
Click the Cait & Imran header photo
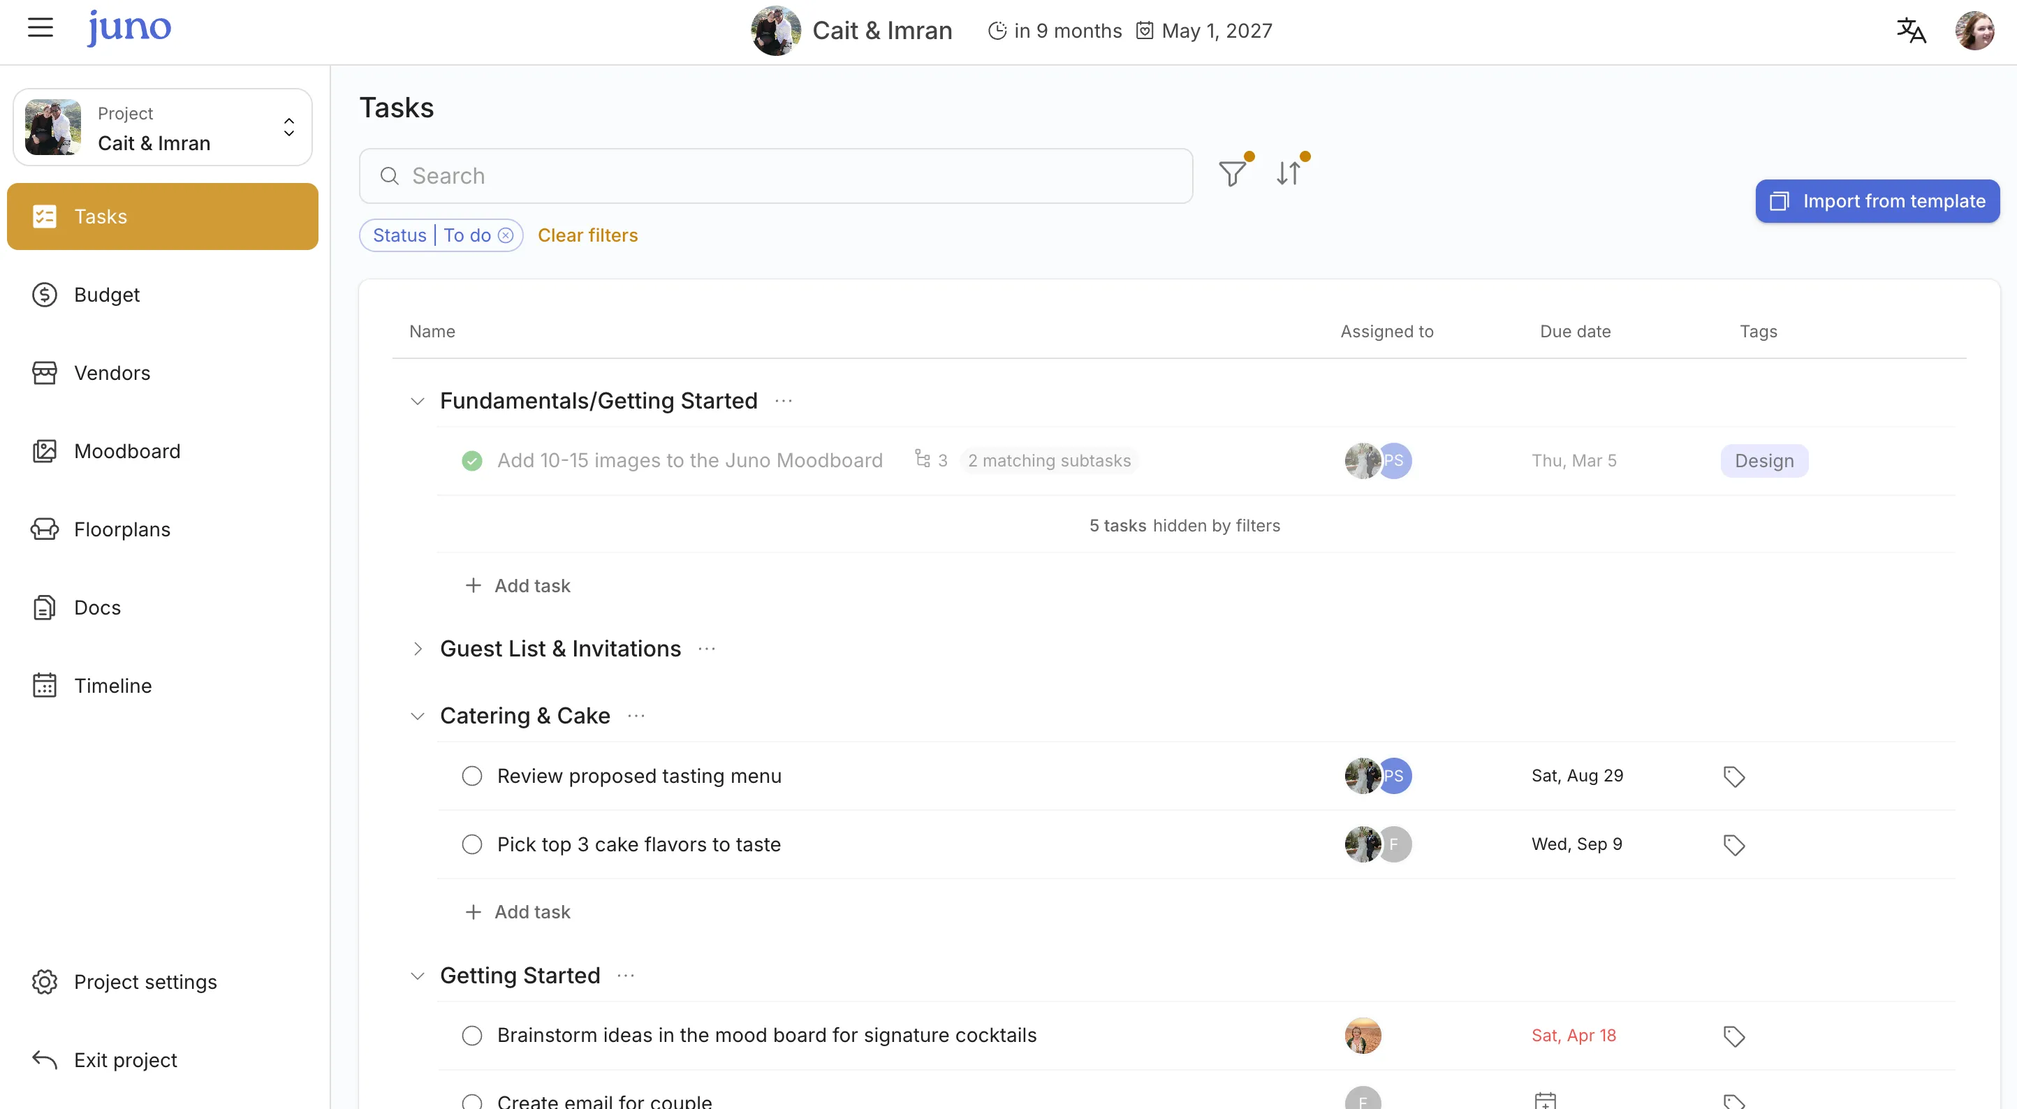[775, 31]
